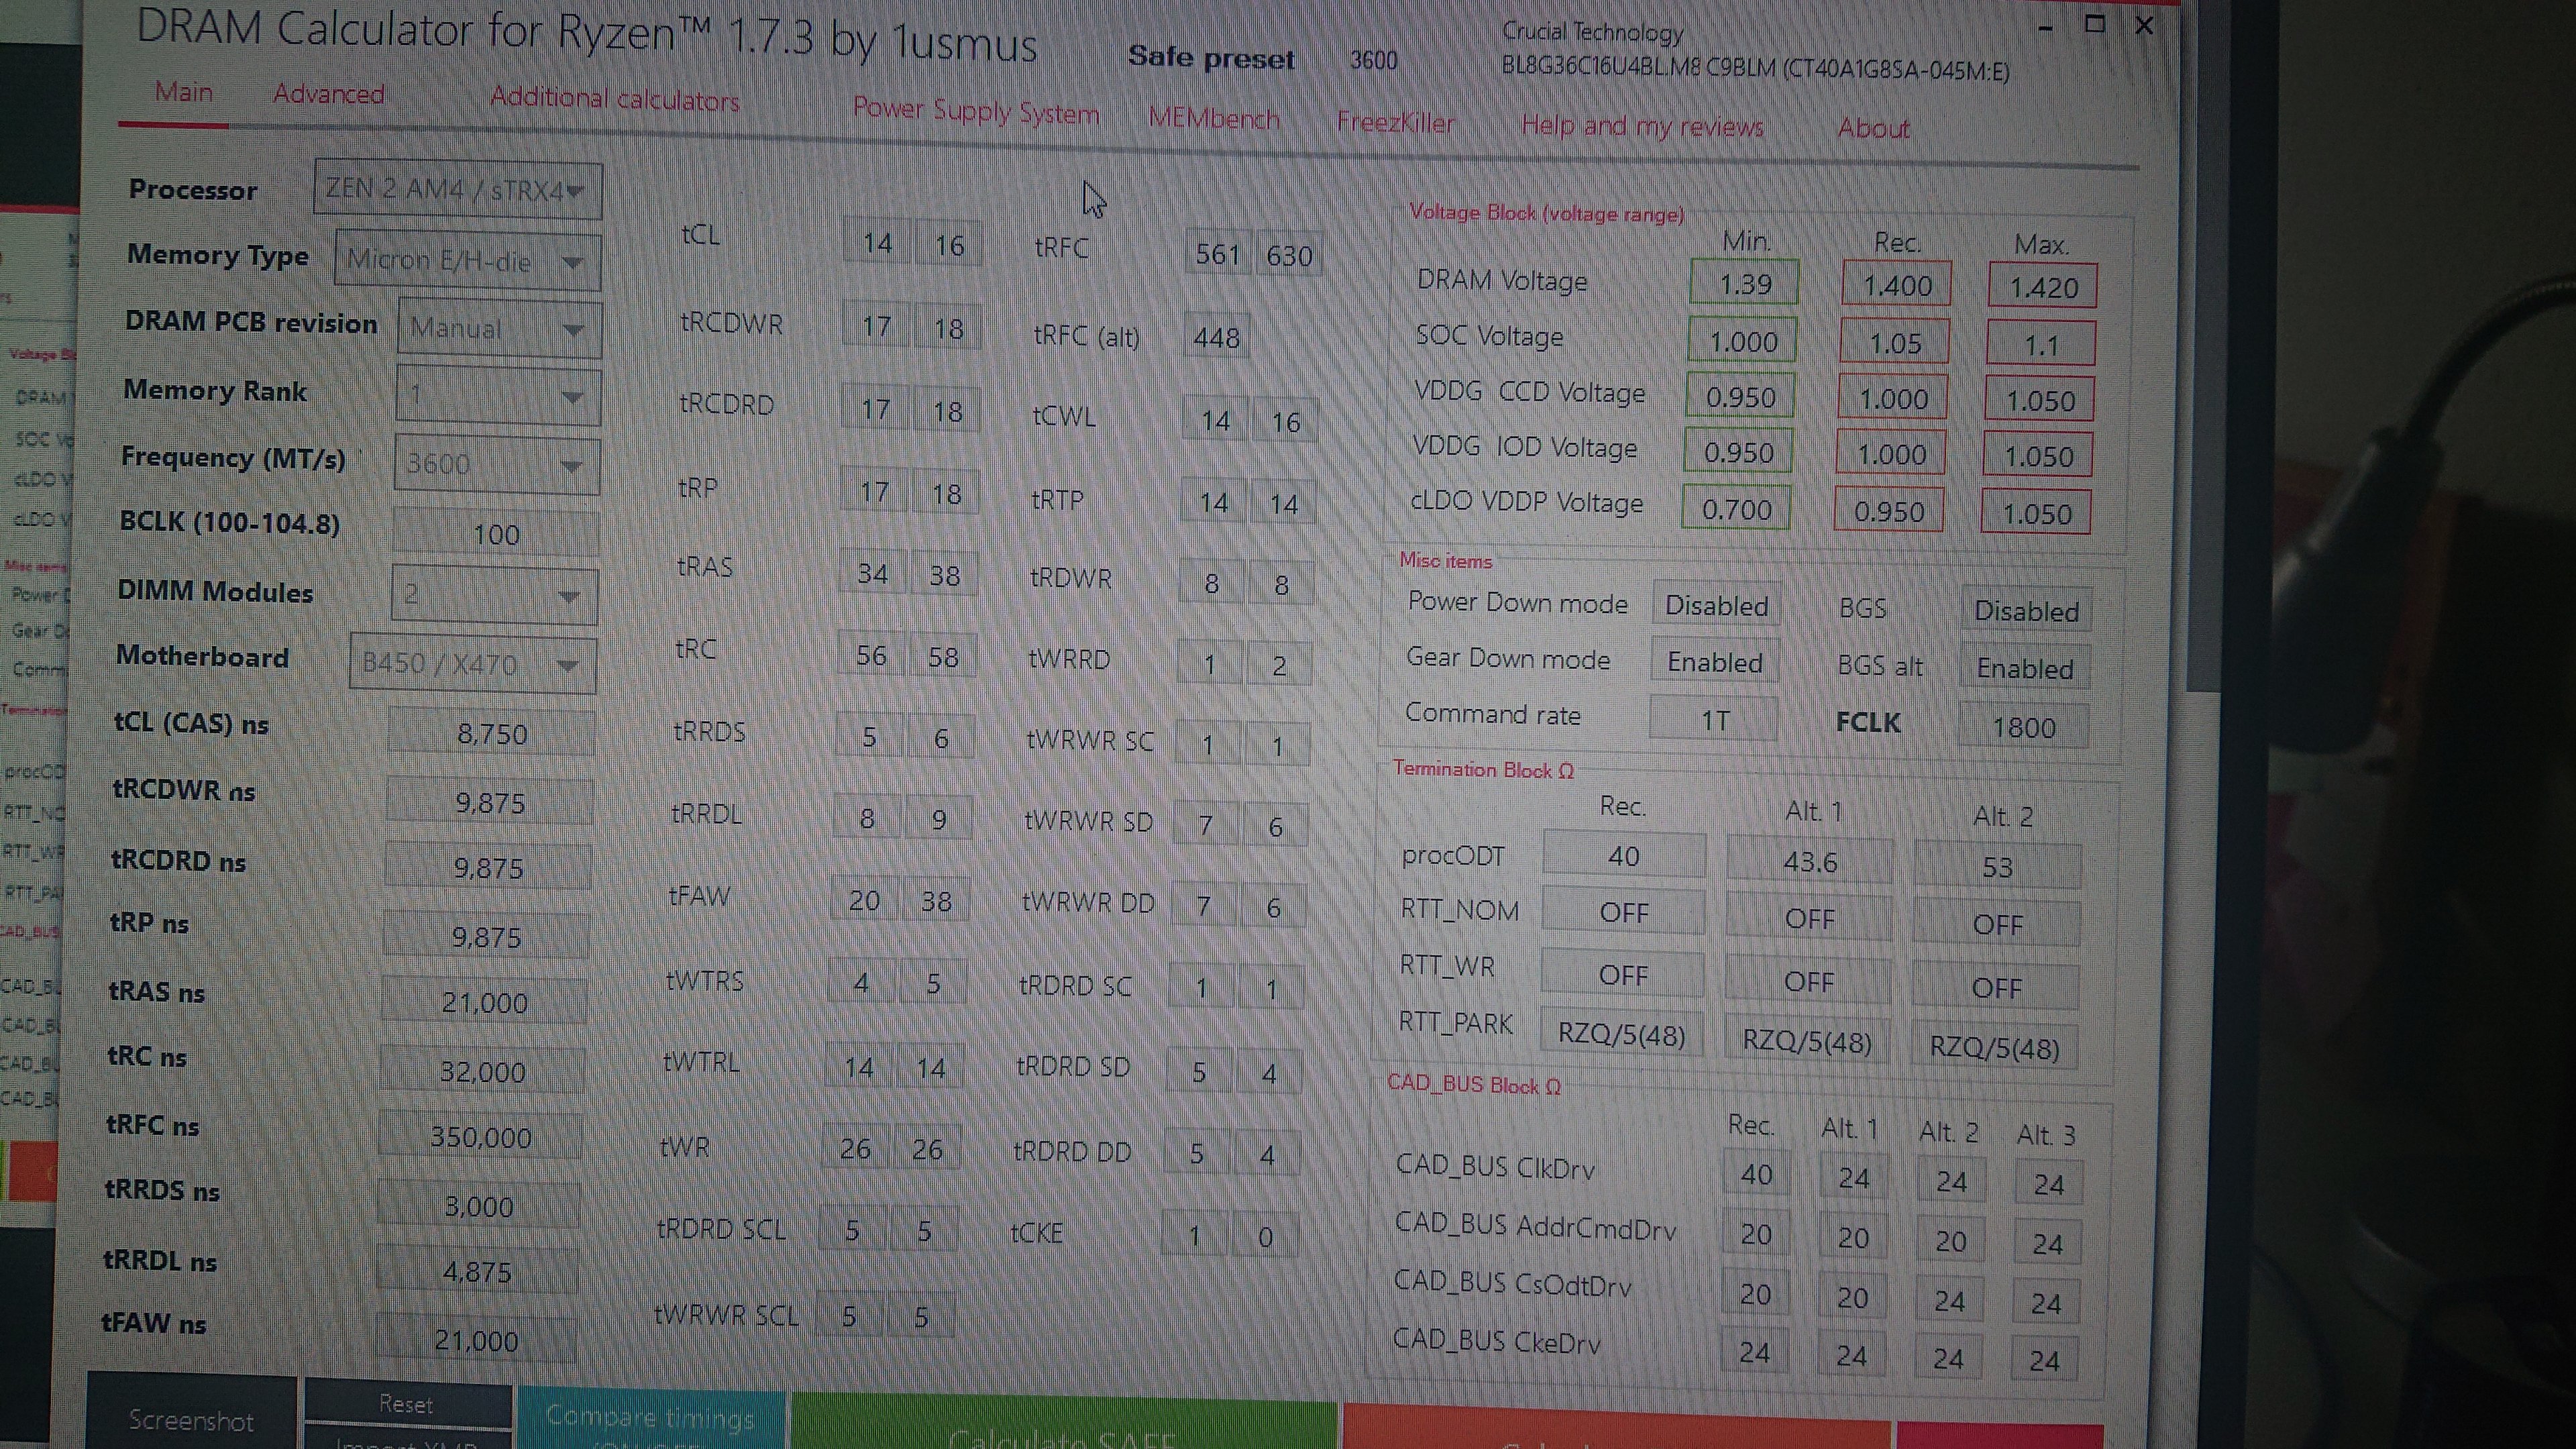Expand the DIMM Modules dropdown
This screenshot has width=2576, height=1449.
click(x=569, y=597)
